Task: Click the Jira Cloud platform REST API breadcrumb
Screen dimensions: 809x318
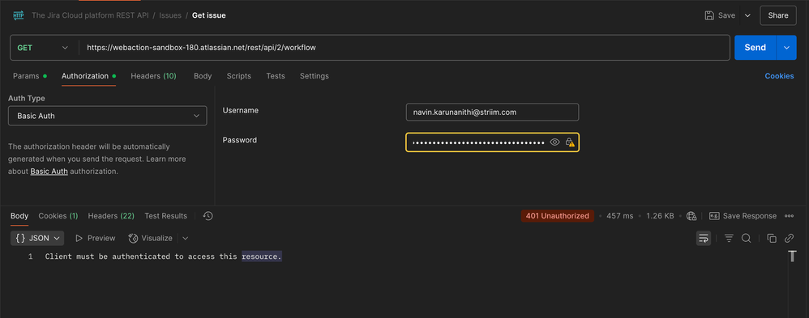Action: click(90, 15)
